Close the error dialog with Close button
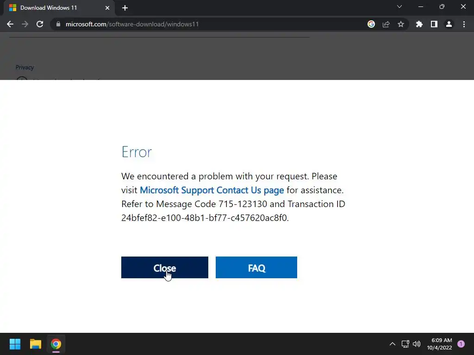Screen dimensions: 474x355 tap(164, 268)
